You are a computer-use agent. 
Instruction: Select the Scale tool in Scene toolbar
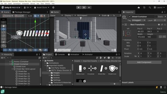(3, 36)
